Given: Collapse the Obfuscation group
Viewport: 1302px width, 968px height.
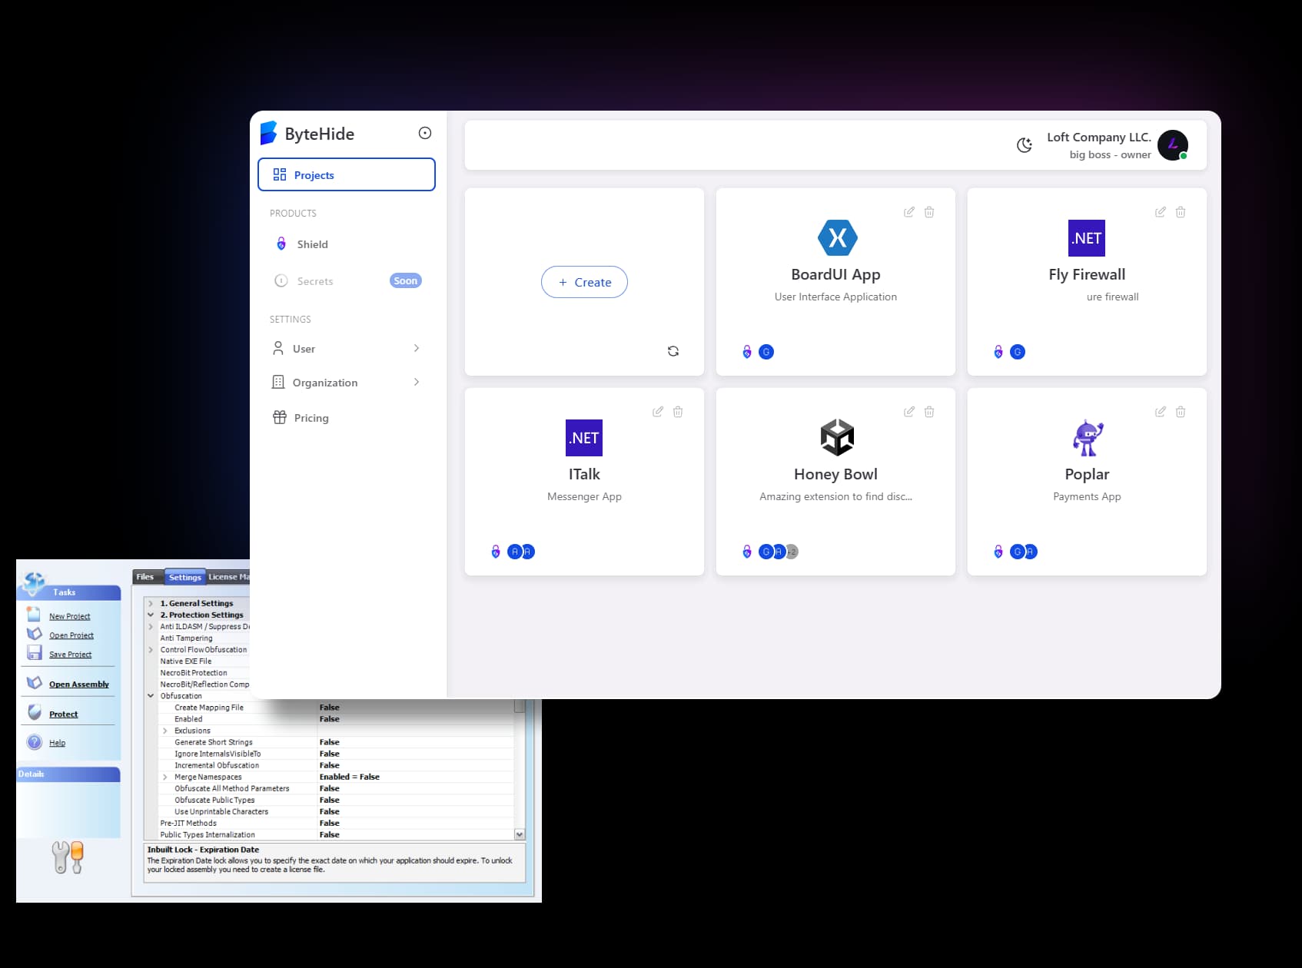Looking at the screenshot, I should [x=151, y=696].
